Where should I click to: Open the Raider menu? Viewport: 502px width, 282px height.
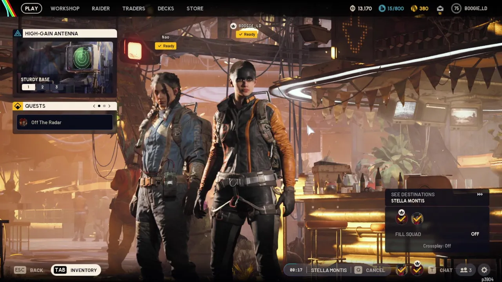[x=101, y=8]
